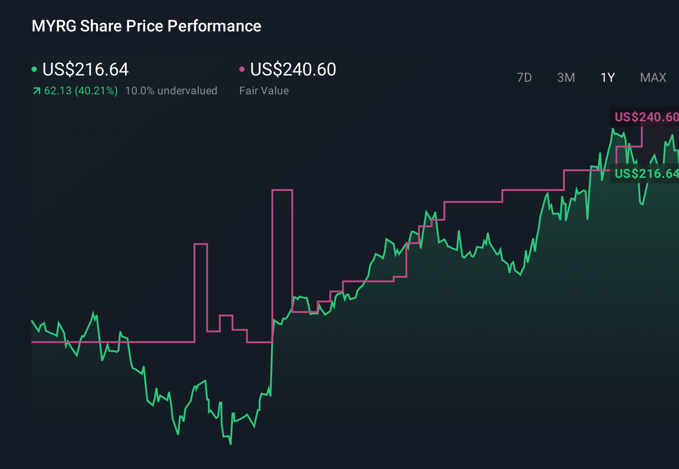Screen dimensions: 679x469
Task: Click the pink Fair Value legend dot
Action: coord(242,68)
